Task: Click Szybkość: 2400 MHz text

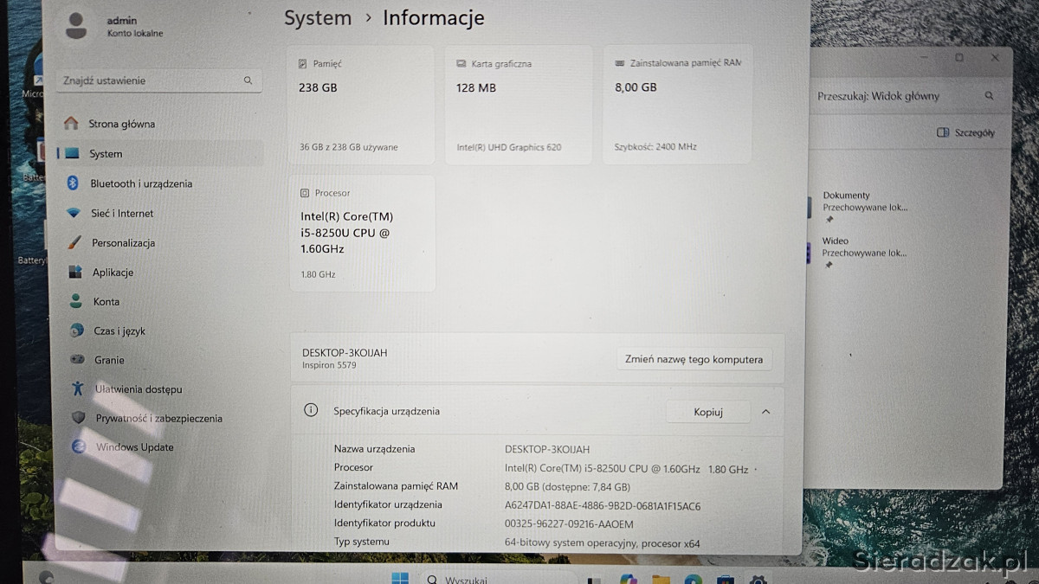Action: click(x=655, y=147)
